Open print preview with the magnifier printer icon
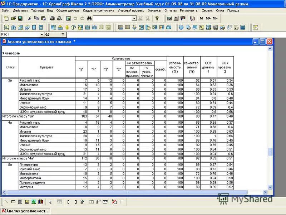The width and height of the screenshot is (286, 215). [59, 18]
